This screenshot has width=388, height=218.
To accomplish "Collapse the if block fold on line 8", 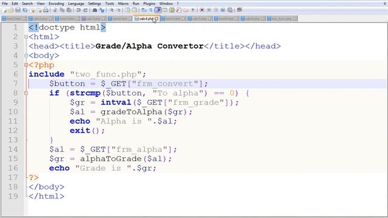I will [26, 93].
